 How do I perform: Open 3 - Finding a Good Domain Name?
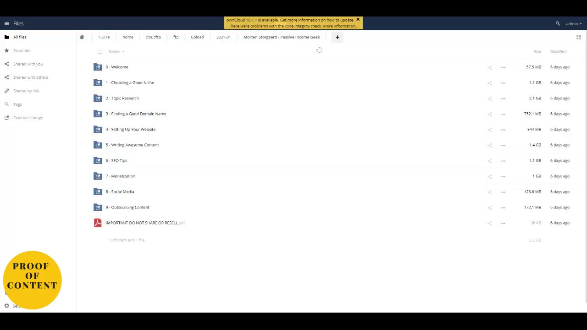[136, 114]
